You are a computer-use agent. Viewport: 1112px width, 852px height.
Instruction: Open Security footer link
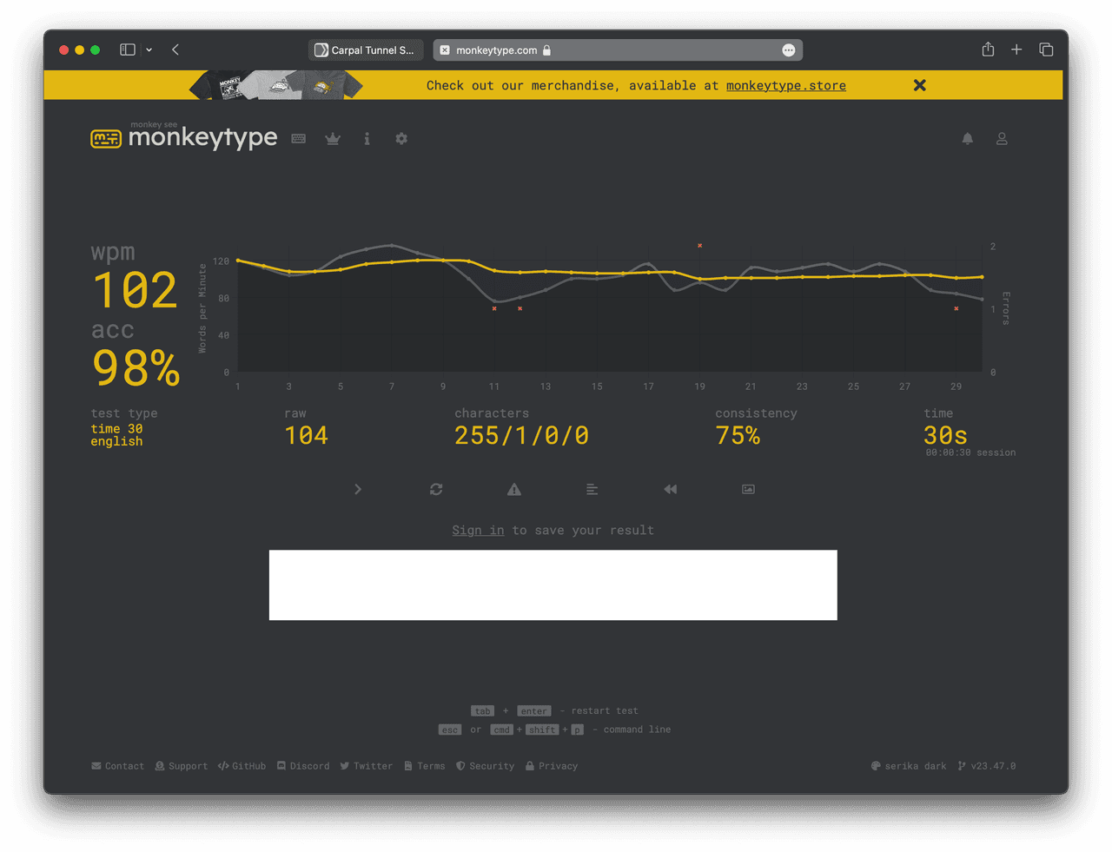[486, 766]
